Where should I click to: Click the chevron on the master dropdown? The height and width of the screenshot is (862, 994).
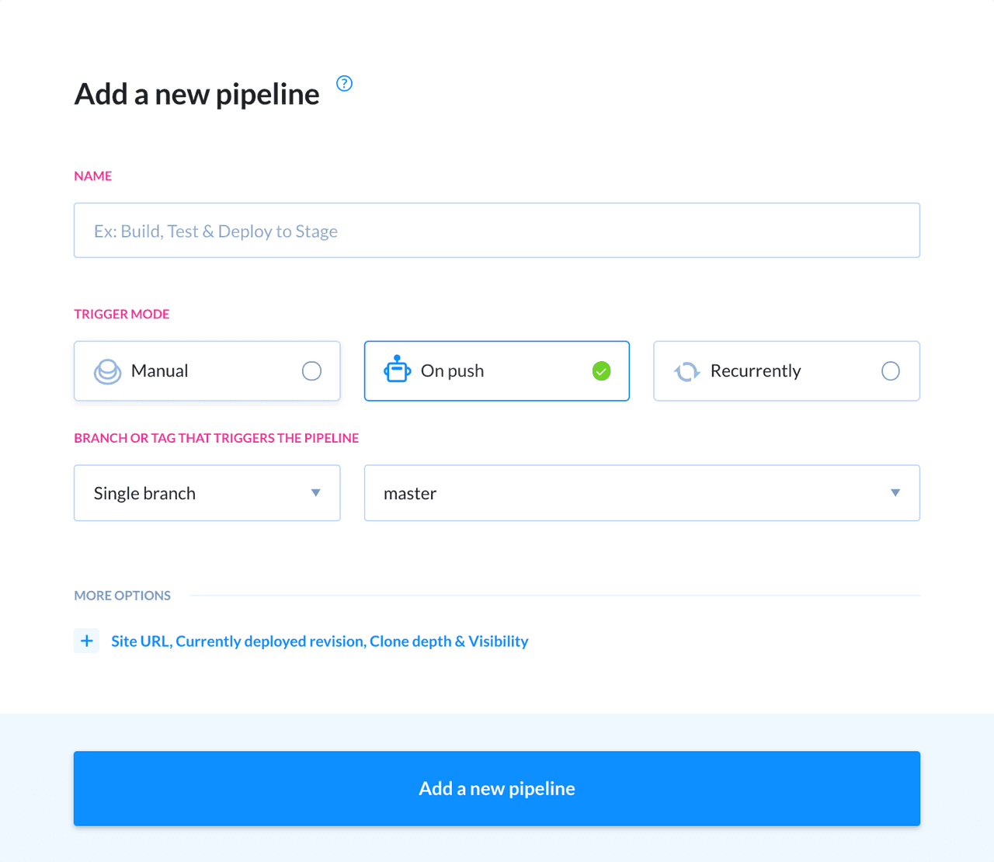click(895, 492)
